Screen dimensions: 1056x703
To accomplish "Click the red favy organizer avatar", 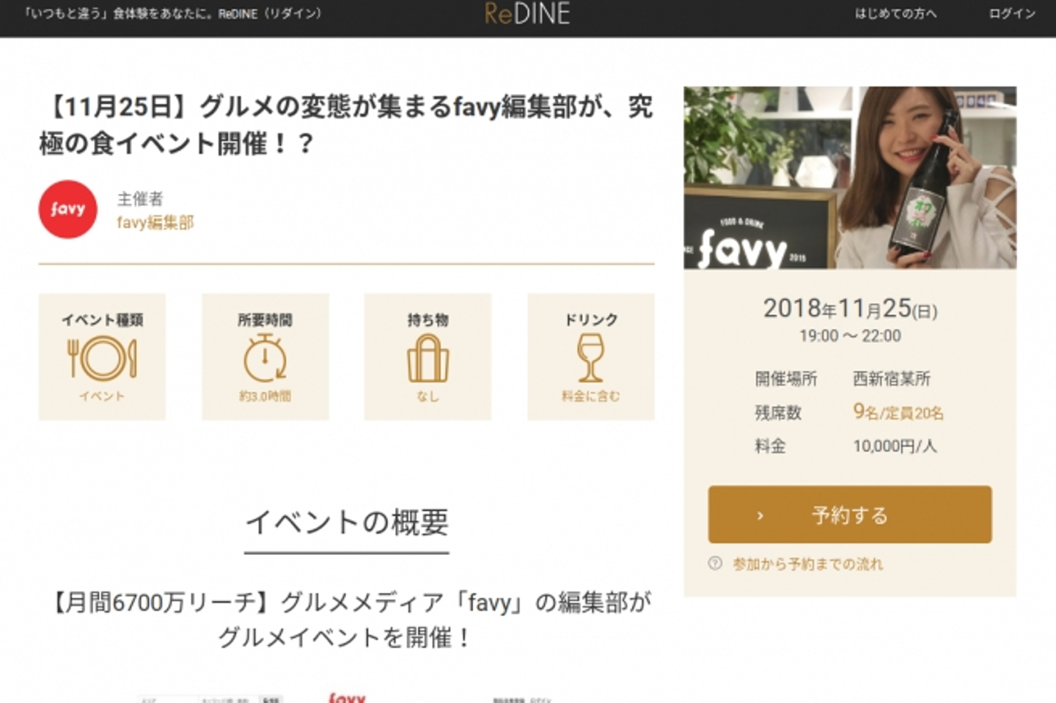I will pyautogui.click(x=67, y=210).
